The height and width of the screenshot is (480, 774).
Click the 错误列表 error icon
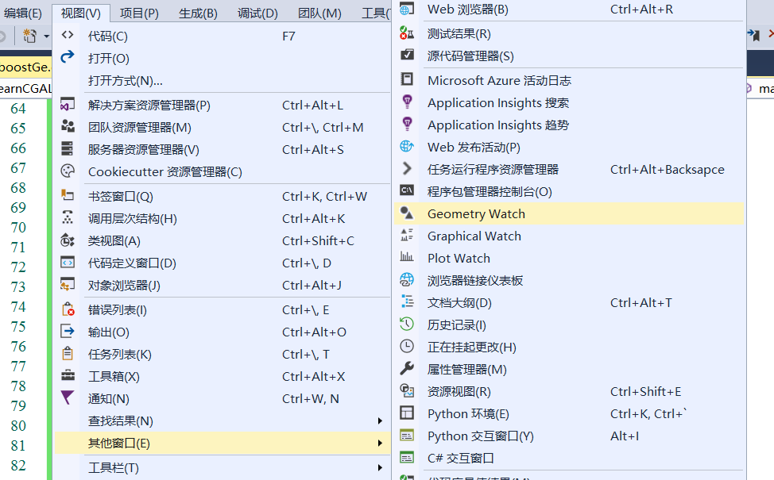coord(68,308)
